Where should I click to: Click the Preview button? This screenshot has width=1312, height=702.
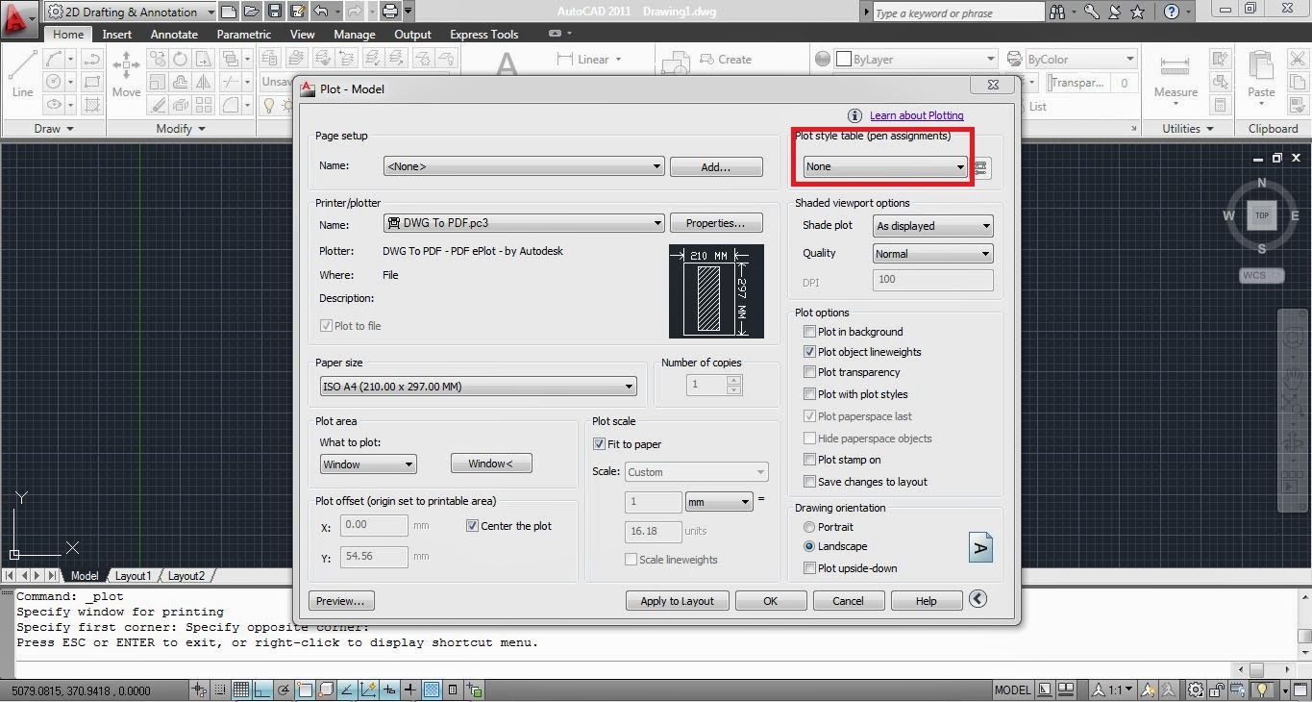coord(341,600)
